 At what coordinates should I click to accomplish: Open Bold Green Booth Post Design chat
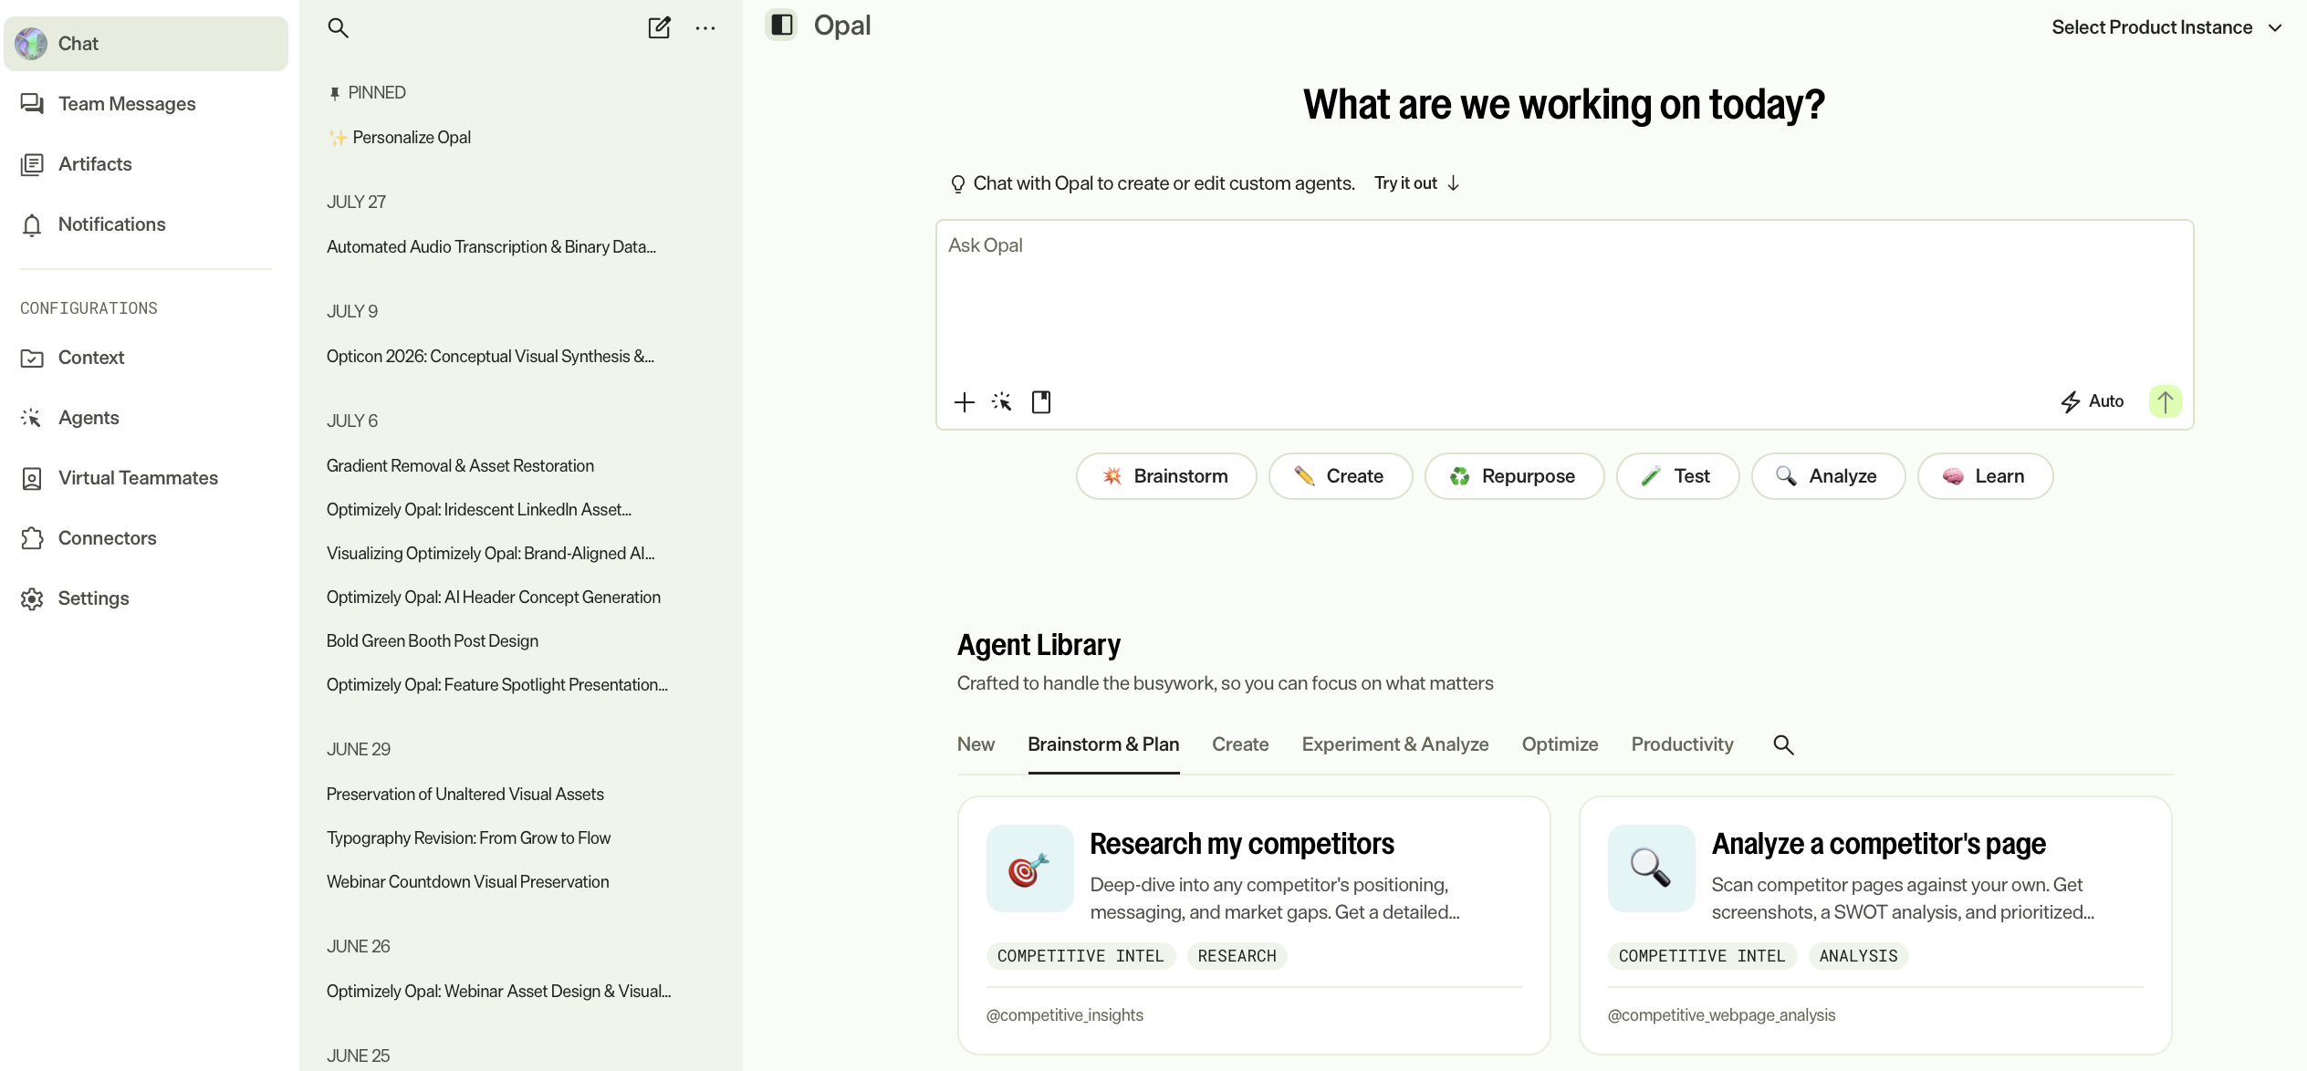[x=433, y=641]
